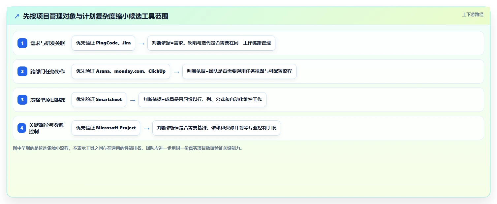Click the criterion box about 通用任务视图与可配置流程
Screen dimensions: 497x204
(x=239, y=71)
